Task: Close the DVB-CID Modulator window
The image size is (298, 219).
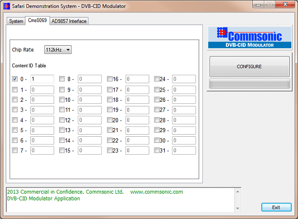Action: tap(285, 4)
